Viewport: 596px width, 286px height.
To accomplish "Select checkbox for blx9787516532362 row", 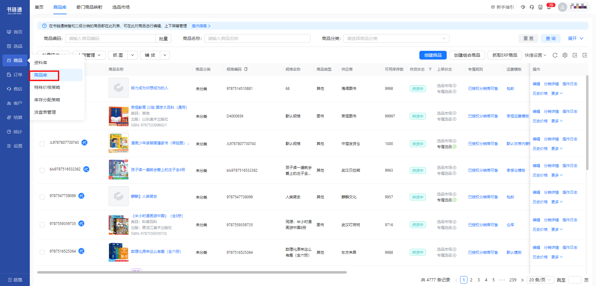I will pos(42,170).
